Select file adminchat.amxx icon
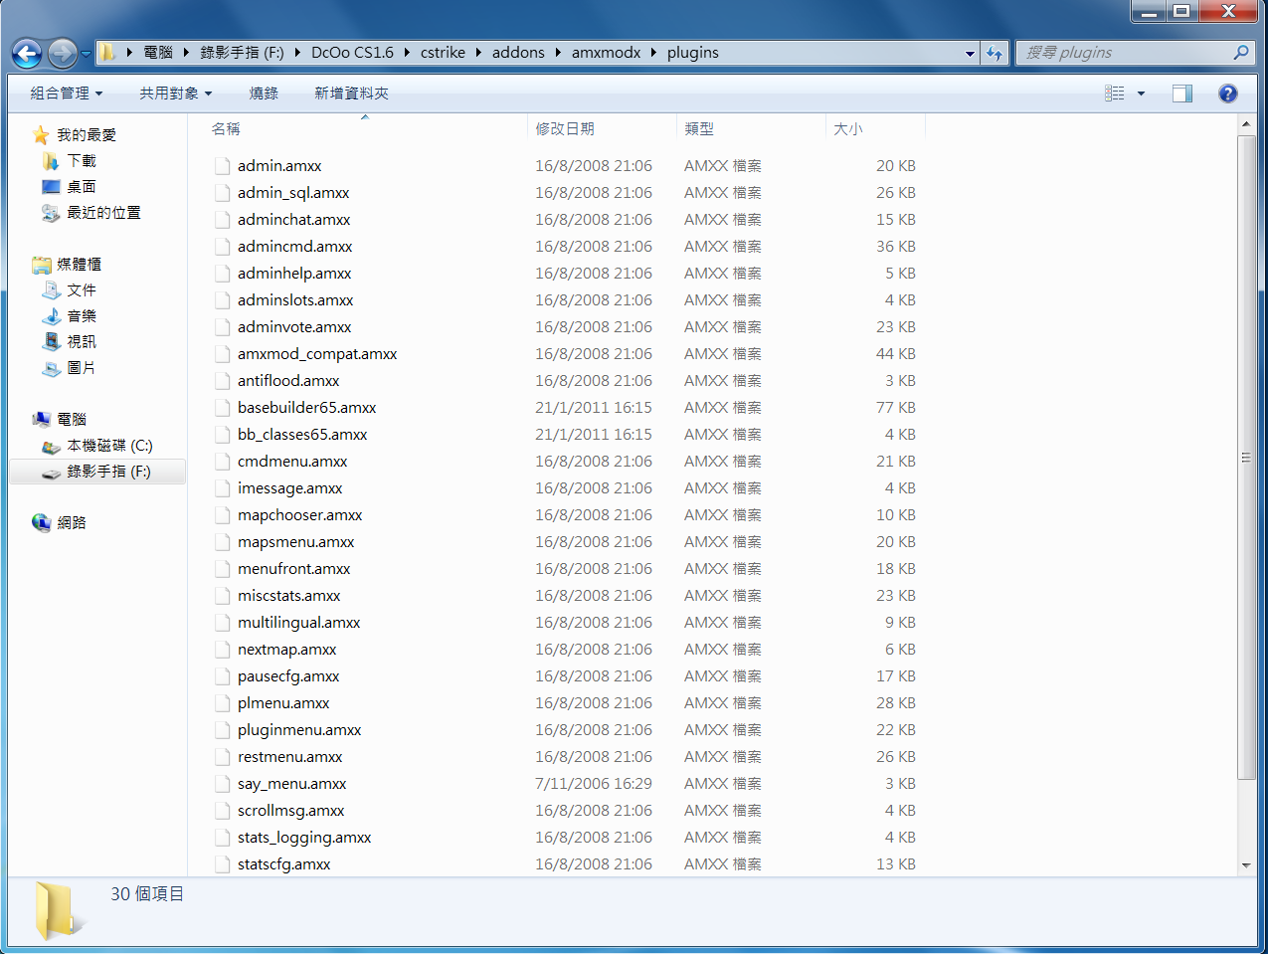 223,220
